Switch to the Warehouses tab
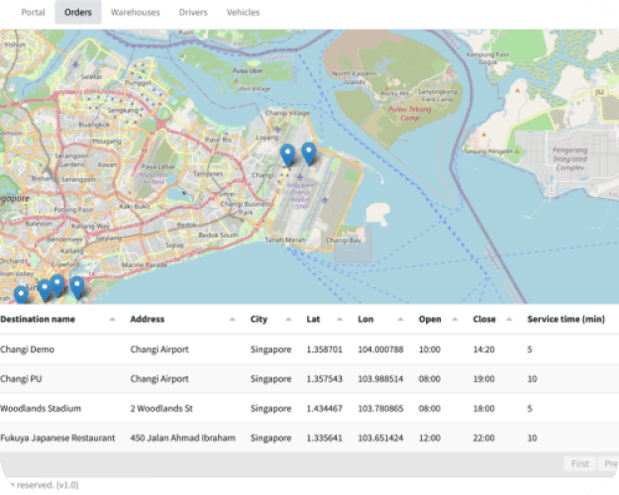Viewport: 619px width, 495px height. (136, 12)
